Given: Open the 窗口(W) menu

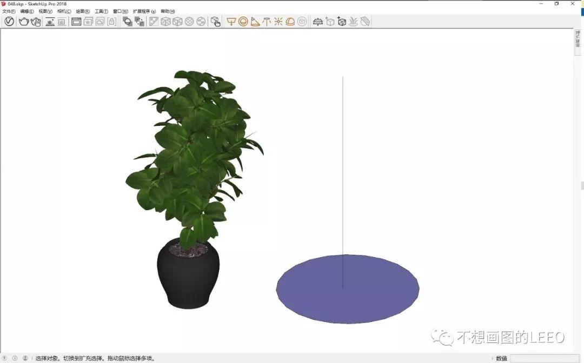Looking at the screenshot, I should click(x=121, y=11).
